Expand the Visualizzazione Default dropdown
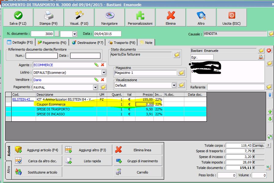Viewport: 274px width, 183px height. pyautogui.click(x=174, y=85)
